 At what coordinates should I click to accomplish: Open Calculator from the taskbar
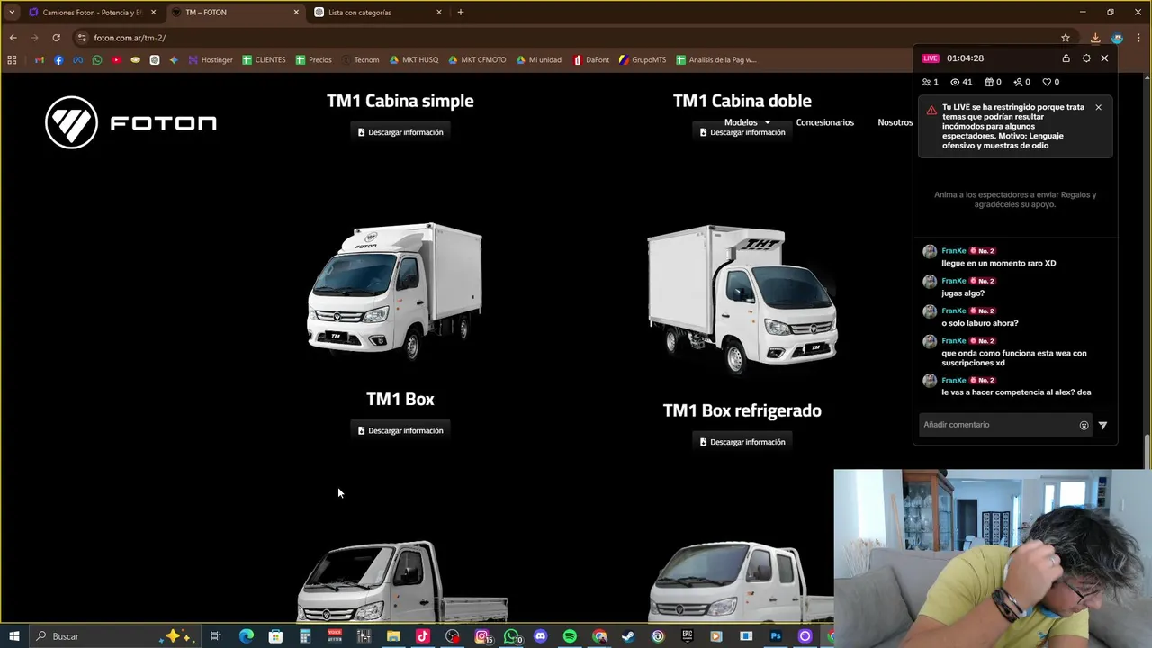click(305, 636)
